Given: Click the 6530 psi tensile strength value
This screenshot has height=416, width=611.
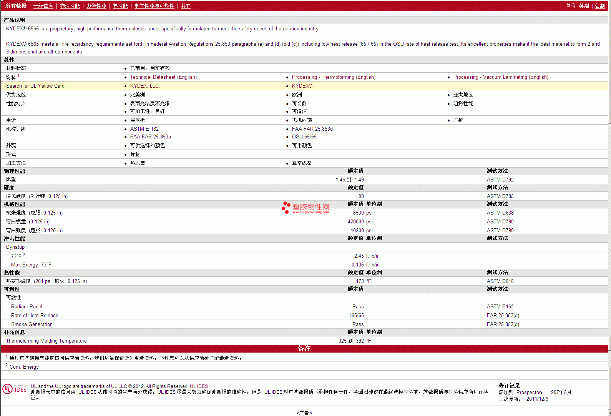Looking at the screenshot, I should (363, 213).
